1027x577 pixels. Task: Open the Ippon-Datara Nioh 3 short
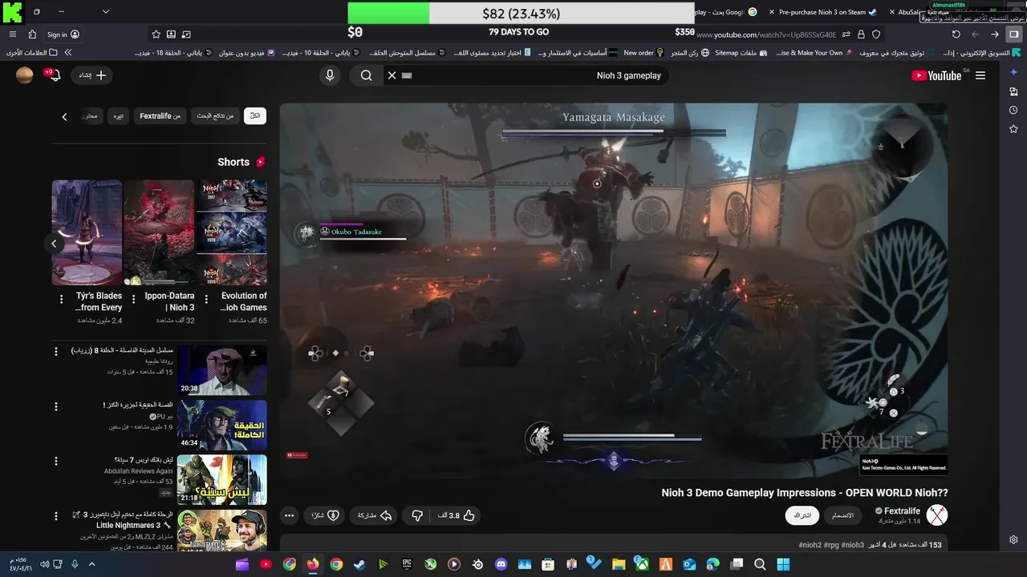coord(159,232)
